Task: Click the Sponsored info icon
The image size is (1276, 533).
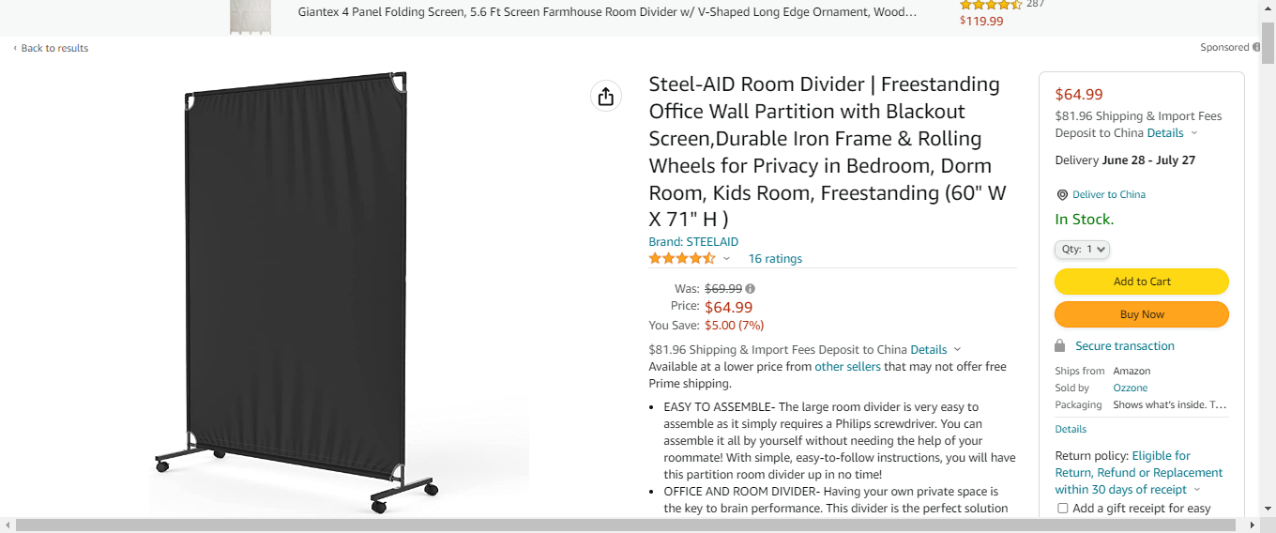Action: 1256,48
